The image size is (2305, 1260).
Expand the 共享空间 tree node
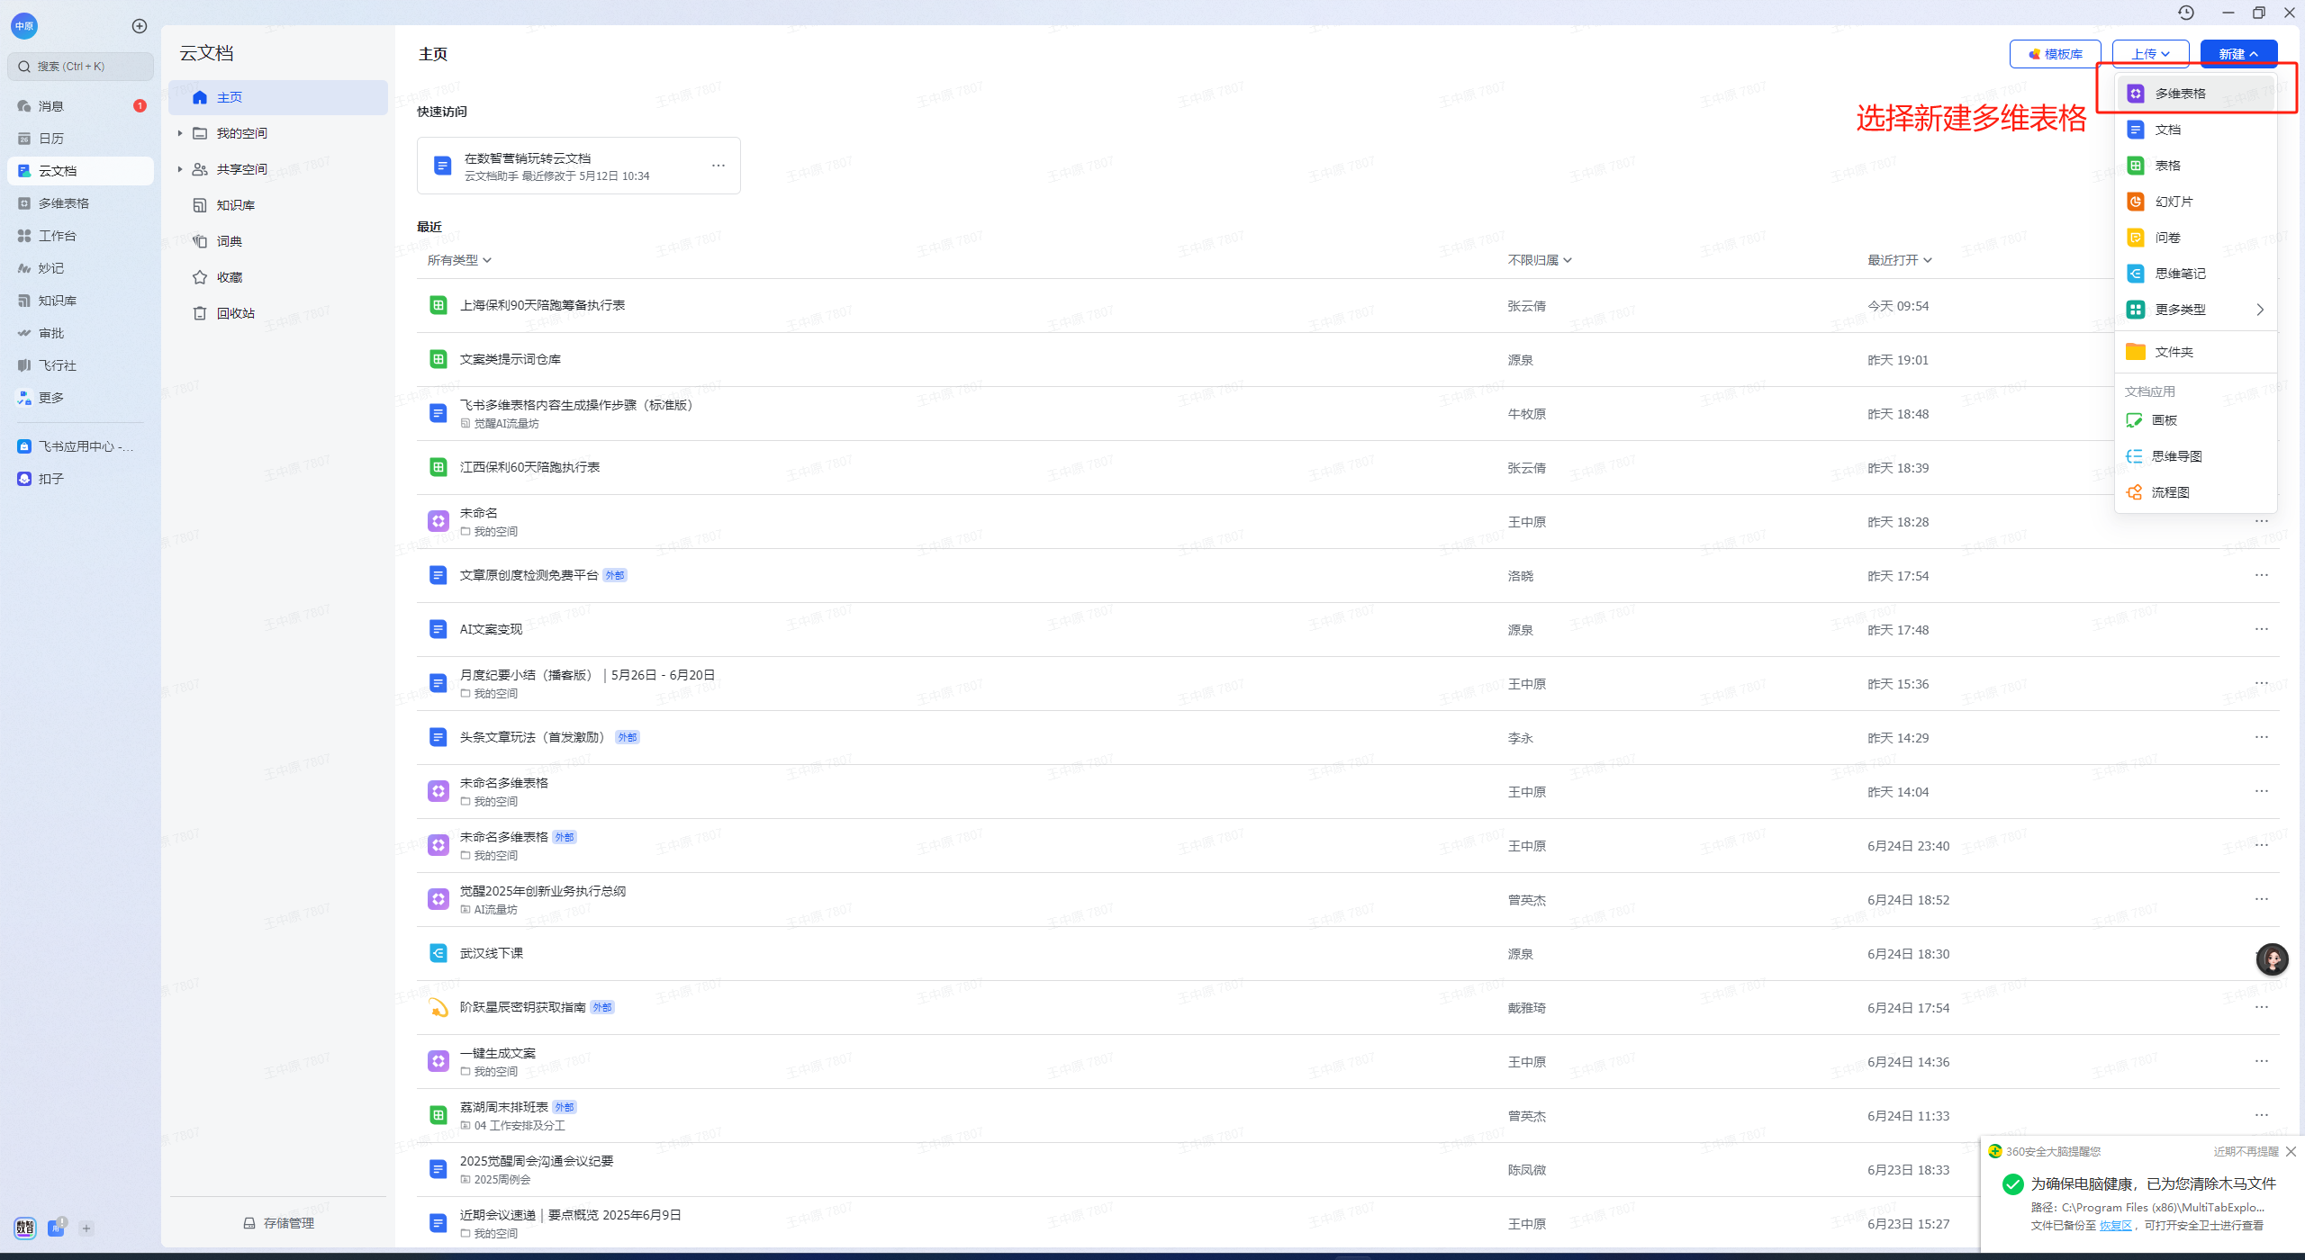tap(180, 169)
